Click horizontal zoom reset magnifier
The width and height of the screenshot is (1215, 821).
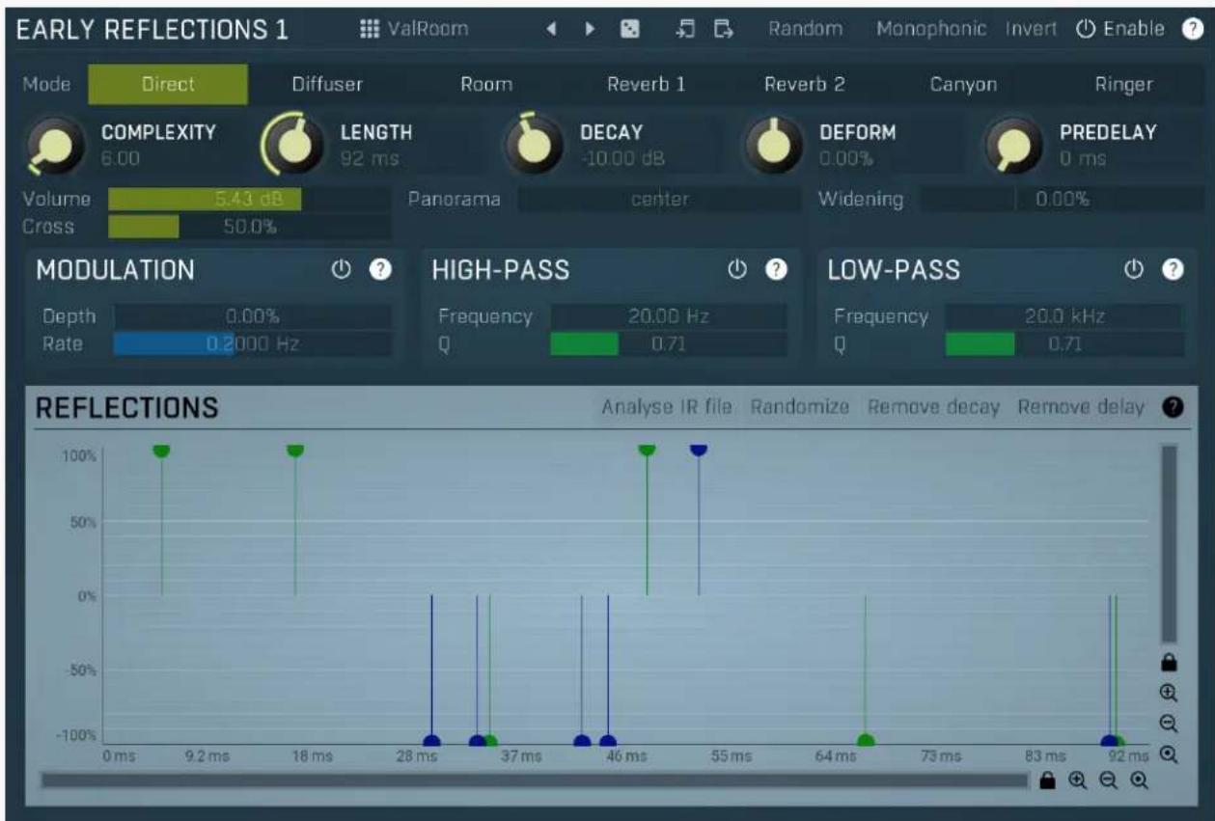pyautogui.click(x=1140, y=781)
